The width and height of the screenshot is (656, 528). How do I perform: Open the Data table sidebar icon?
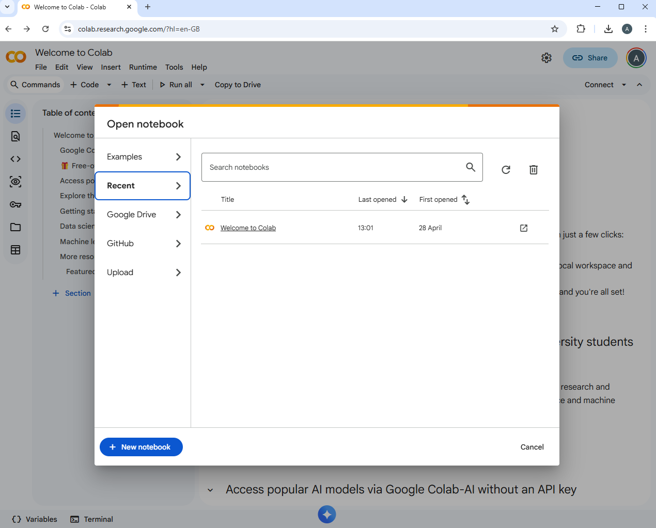(15, 250)
